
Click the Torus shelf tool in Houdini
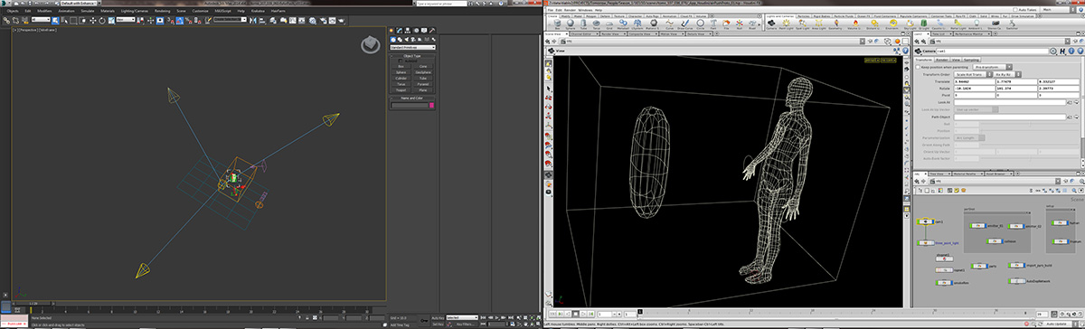[x=596, y=24]
